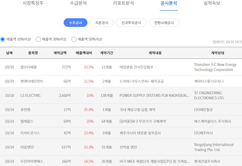Click the 매출액대비 column header
242x166 pixels.
coord(84,53)
